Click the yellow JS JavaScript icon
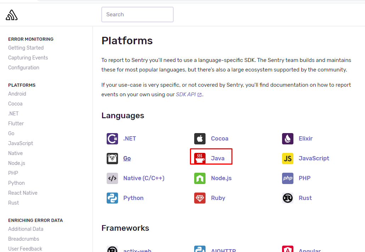Viewport: 365px width, 252px height. point(288,159)
